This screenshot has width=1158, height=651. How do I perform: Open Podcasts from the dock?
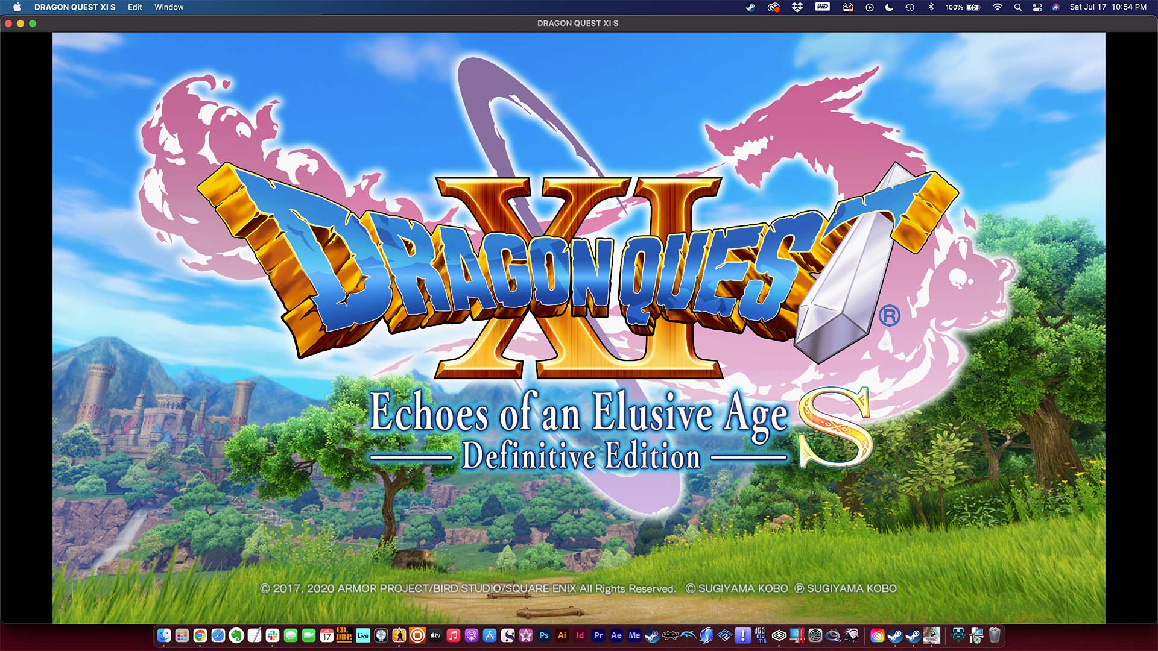coord(471,635)
